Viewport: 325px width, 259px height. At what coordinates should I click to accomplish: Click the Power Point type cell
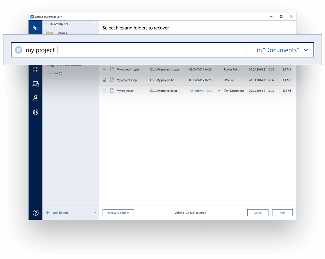pyautogui.click(x=231, y=69)
